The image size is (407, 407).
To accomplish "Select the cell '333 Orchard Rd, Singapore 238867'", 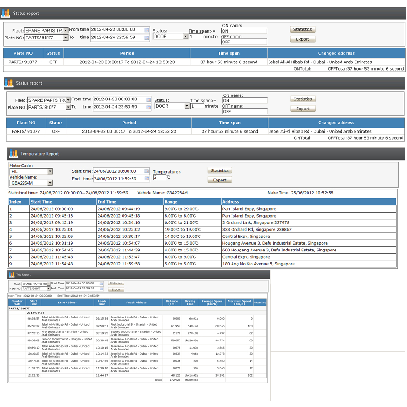I will click(x=308, y=229).
